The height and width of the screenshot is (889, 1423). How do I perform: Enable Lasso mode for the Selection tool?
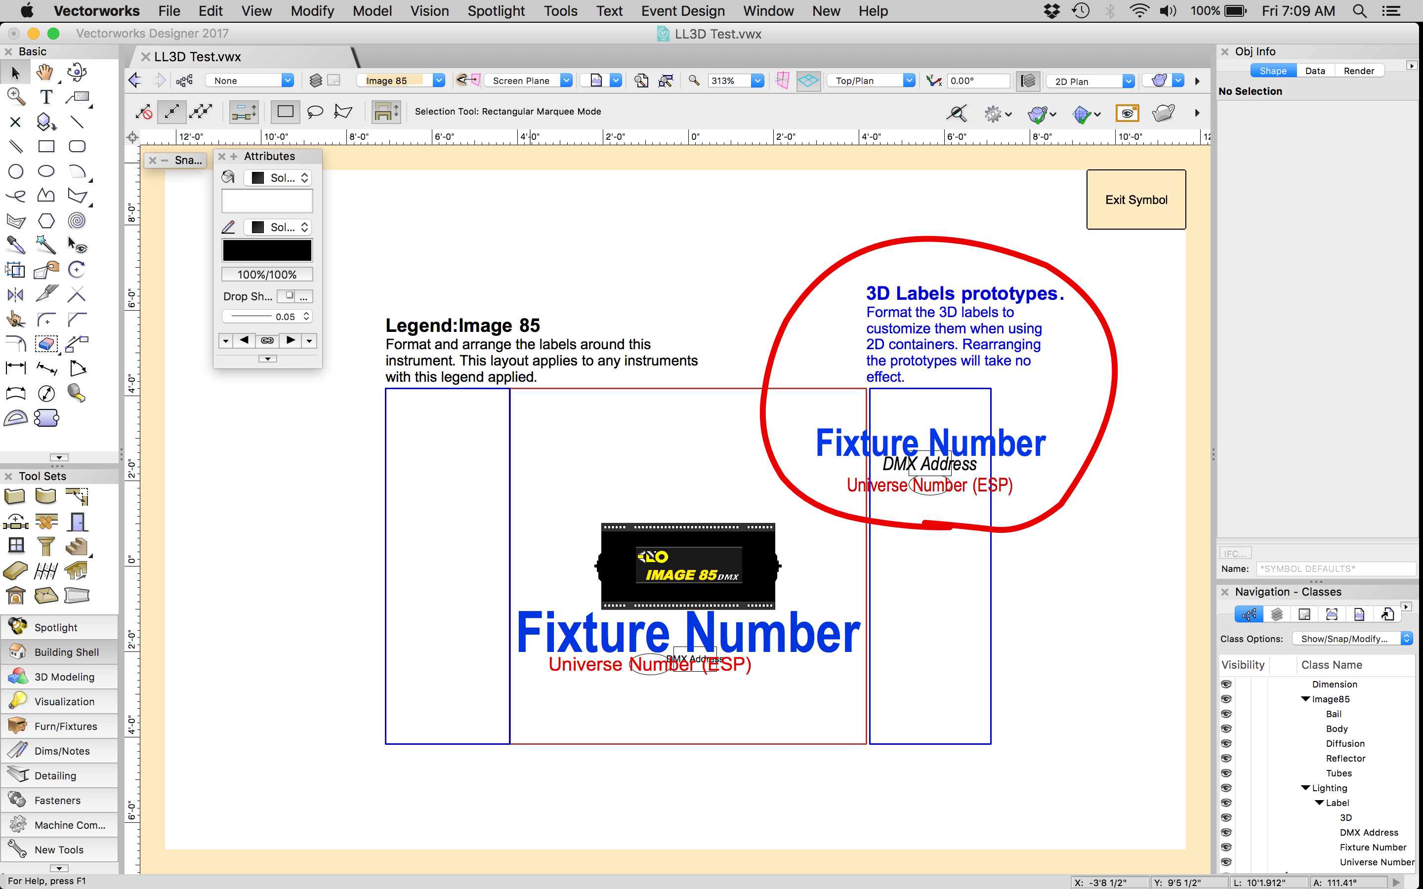click(315, 112)
